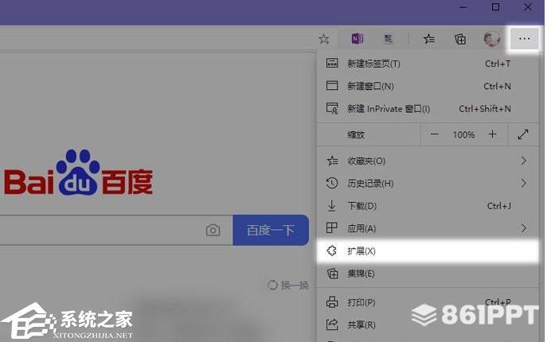Click the profile avatar picture
Image resolution: width=547 pixels, height=342 pixels.
click(x=492, y=39)
